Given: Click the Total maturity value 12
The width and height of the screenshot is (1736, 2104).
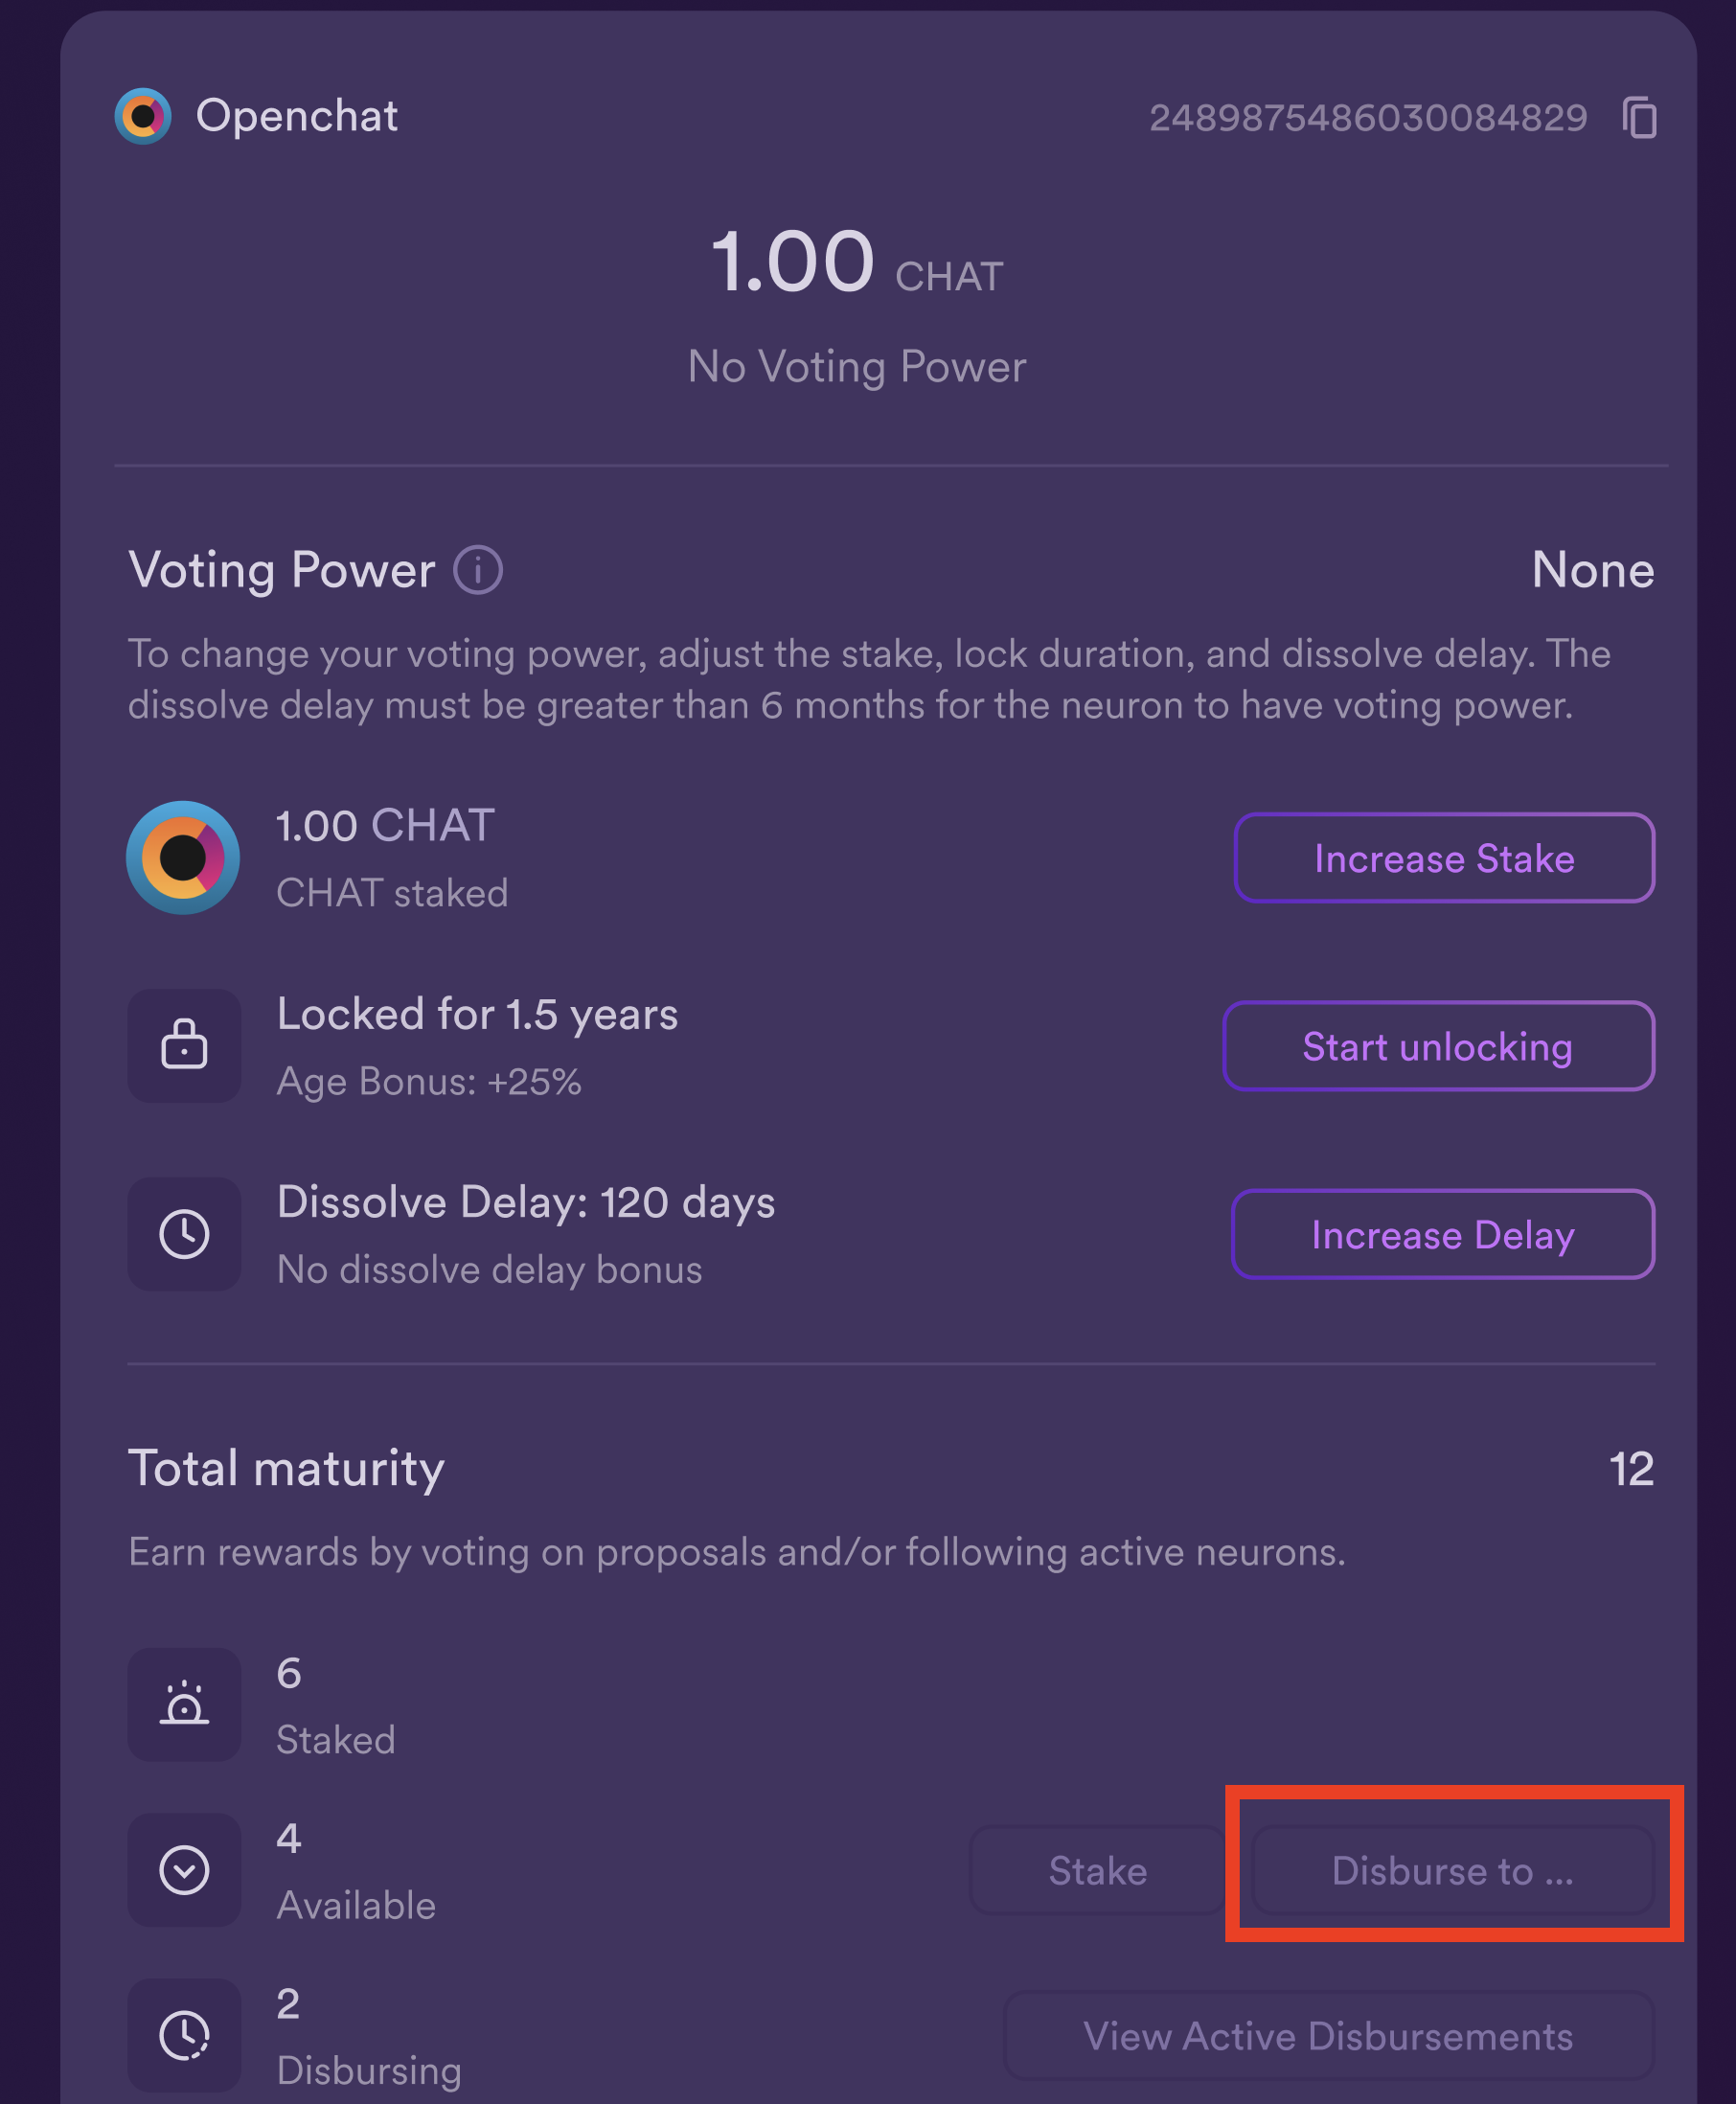Looking at the screenshot, I should point(1630,1469).
